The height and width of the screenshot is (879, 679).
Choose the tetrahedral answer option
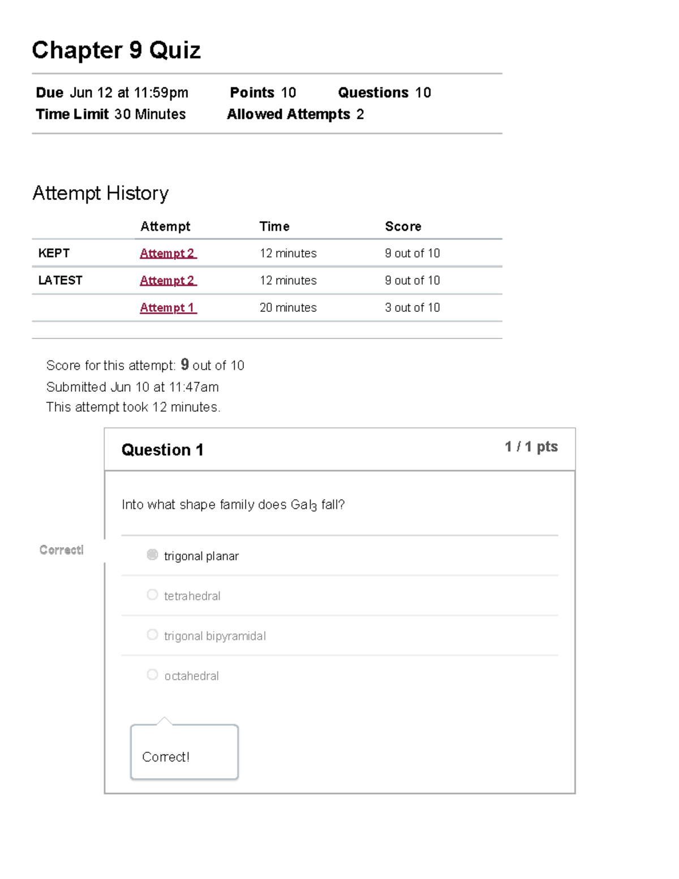(x=152, y=594)
